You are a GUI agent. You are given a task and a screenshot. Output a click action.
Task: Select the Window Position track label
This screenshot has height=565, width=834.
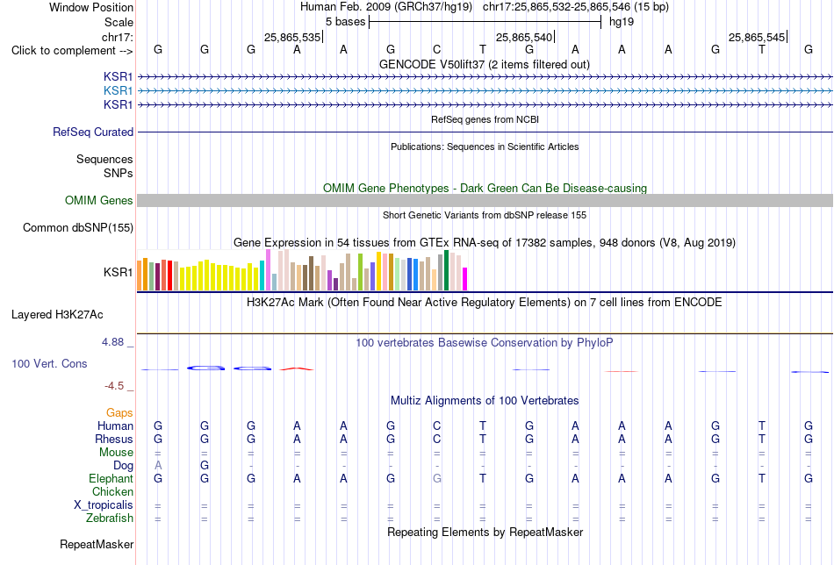(91, 7)
